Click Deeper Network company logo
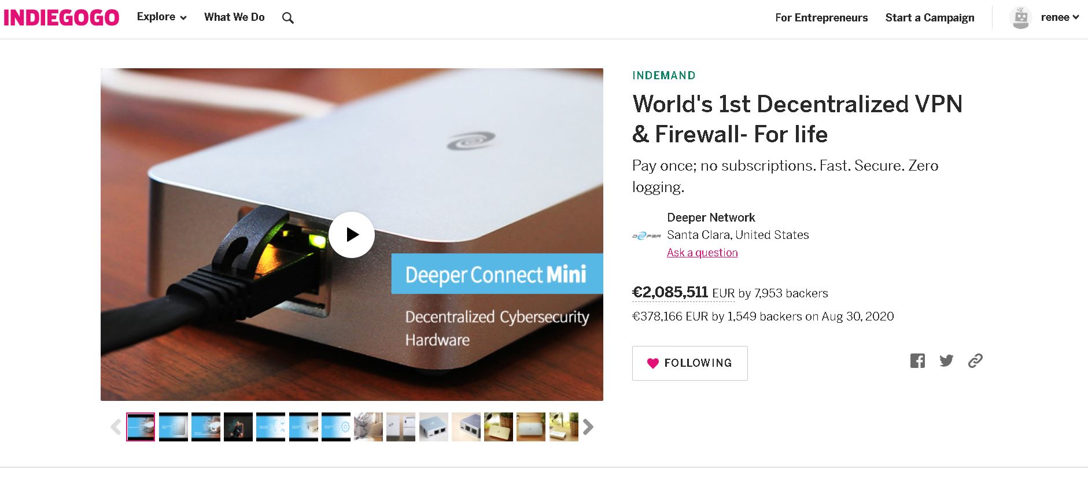Screen dimensions: 1088x490 [x=647, y=235]
